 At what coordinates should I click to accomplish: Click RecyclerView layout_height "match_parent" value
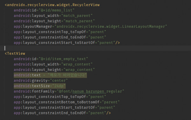[x=79, y=21]
